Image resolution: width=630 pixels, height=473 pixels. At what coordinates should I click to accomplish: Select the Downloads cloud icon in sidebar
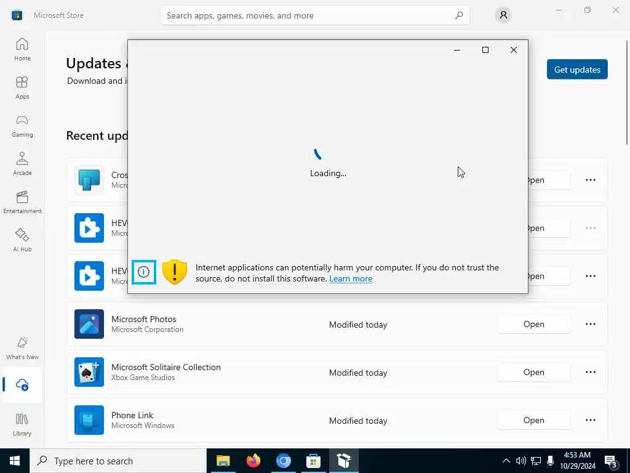coord(22,385)
